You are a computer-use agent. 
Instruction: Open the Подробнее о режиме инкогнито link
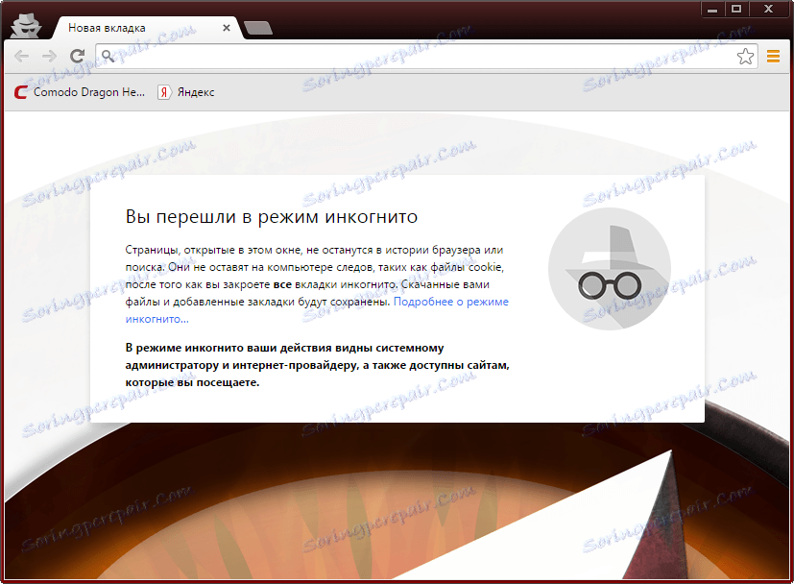click(x=451, y=301)
